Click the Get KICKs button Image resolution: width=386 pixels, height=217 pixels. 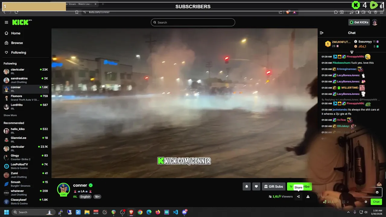coord(359,22)
